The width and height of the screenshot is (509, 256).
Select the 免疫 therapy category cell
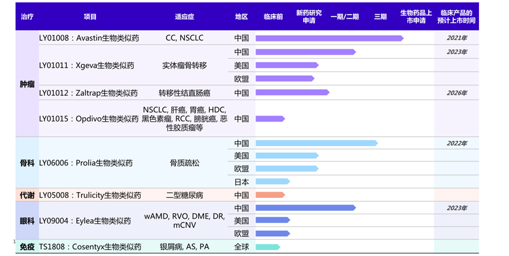coord(27,247)
